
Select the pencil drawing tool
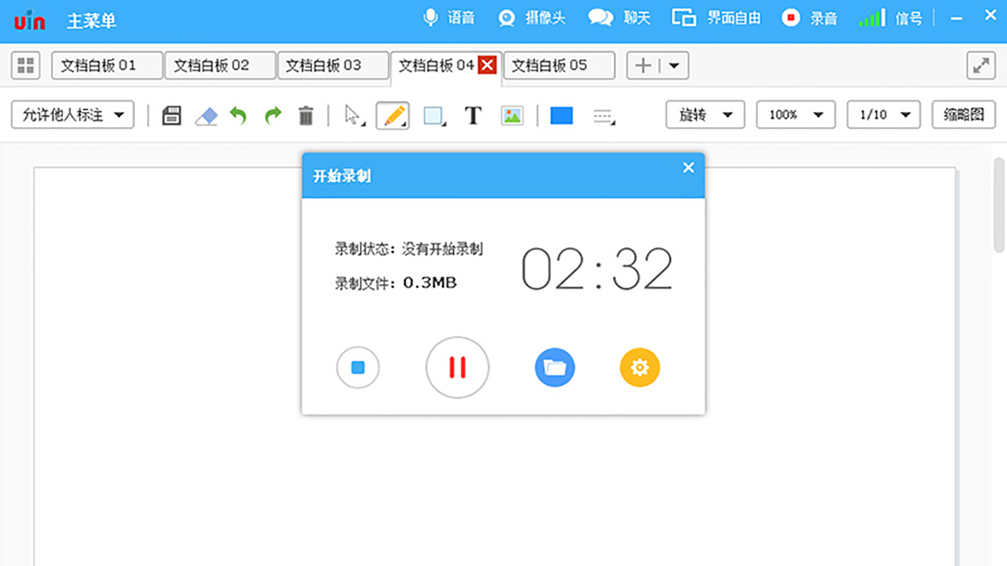[x=393, y=115]
